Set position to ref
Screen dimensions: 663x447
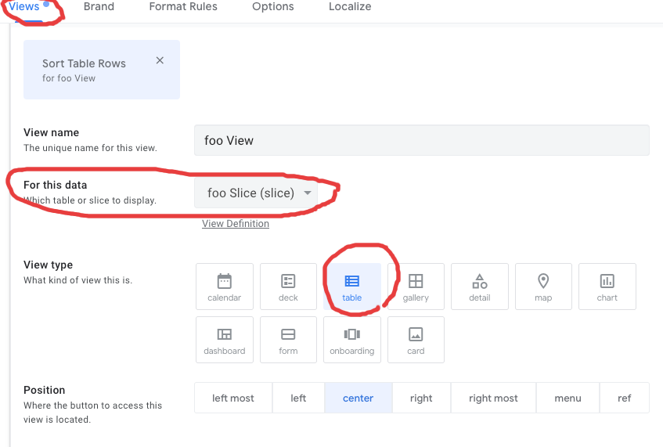pos(624,398)
